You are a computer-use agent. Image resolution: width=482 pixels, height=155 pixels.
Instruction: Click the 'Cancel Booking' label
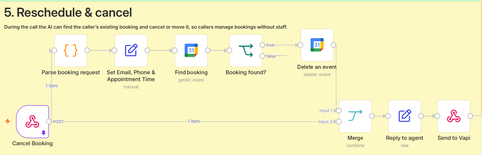[x=32, y=143]
